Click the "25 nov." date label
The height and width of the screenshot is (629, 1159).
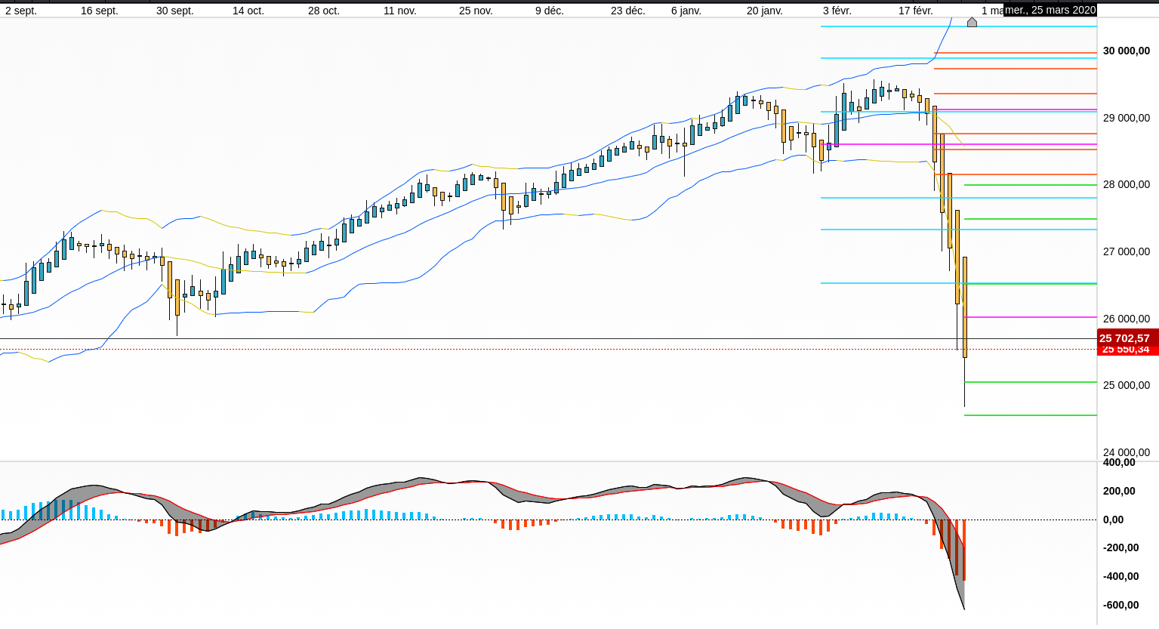476,11
